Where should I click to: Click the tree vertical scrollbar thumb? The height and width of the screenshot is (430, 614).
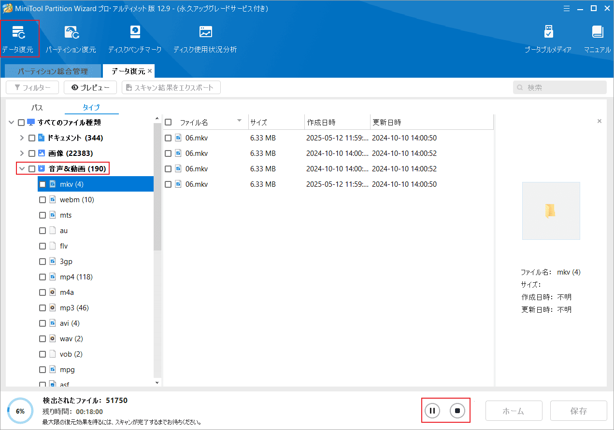(157, 187)
